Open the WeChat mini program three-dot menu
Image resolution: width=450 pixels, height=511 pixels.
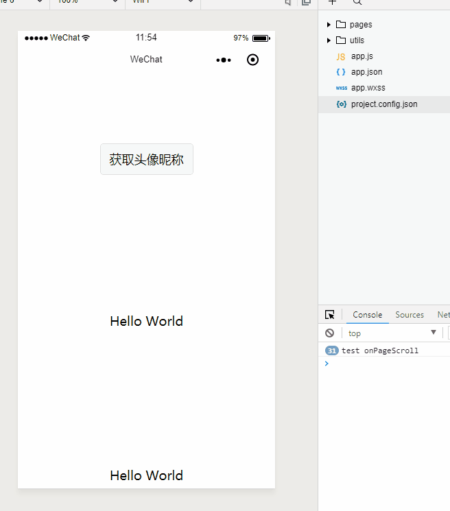click(224, 60)
